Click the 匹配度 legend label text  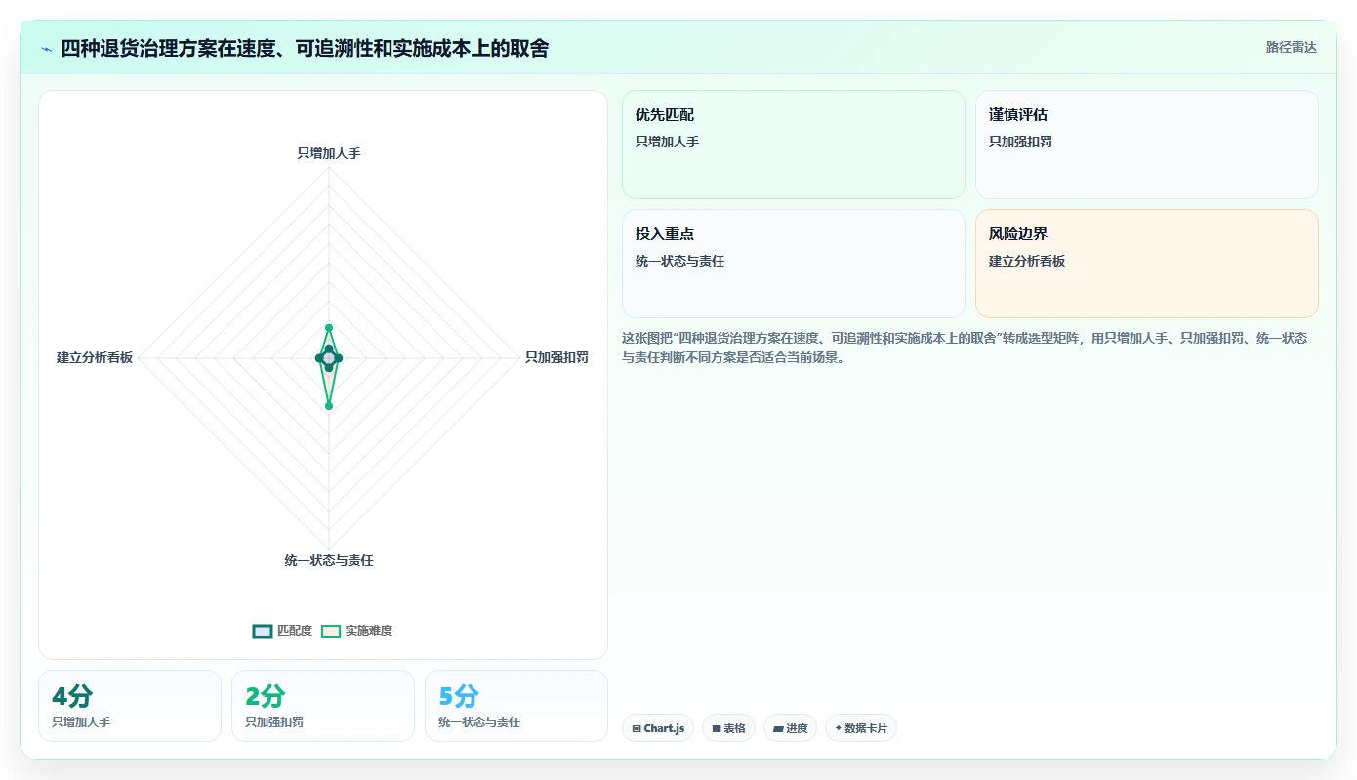295,631
